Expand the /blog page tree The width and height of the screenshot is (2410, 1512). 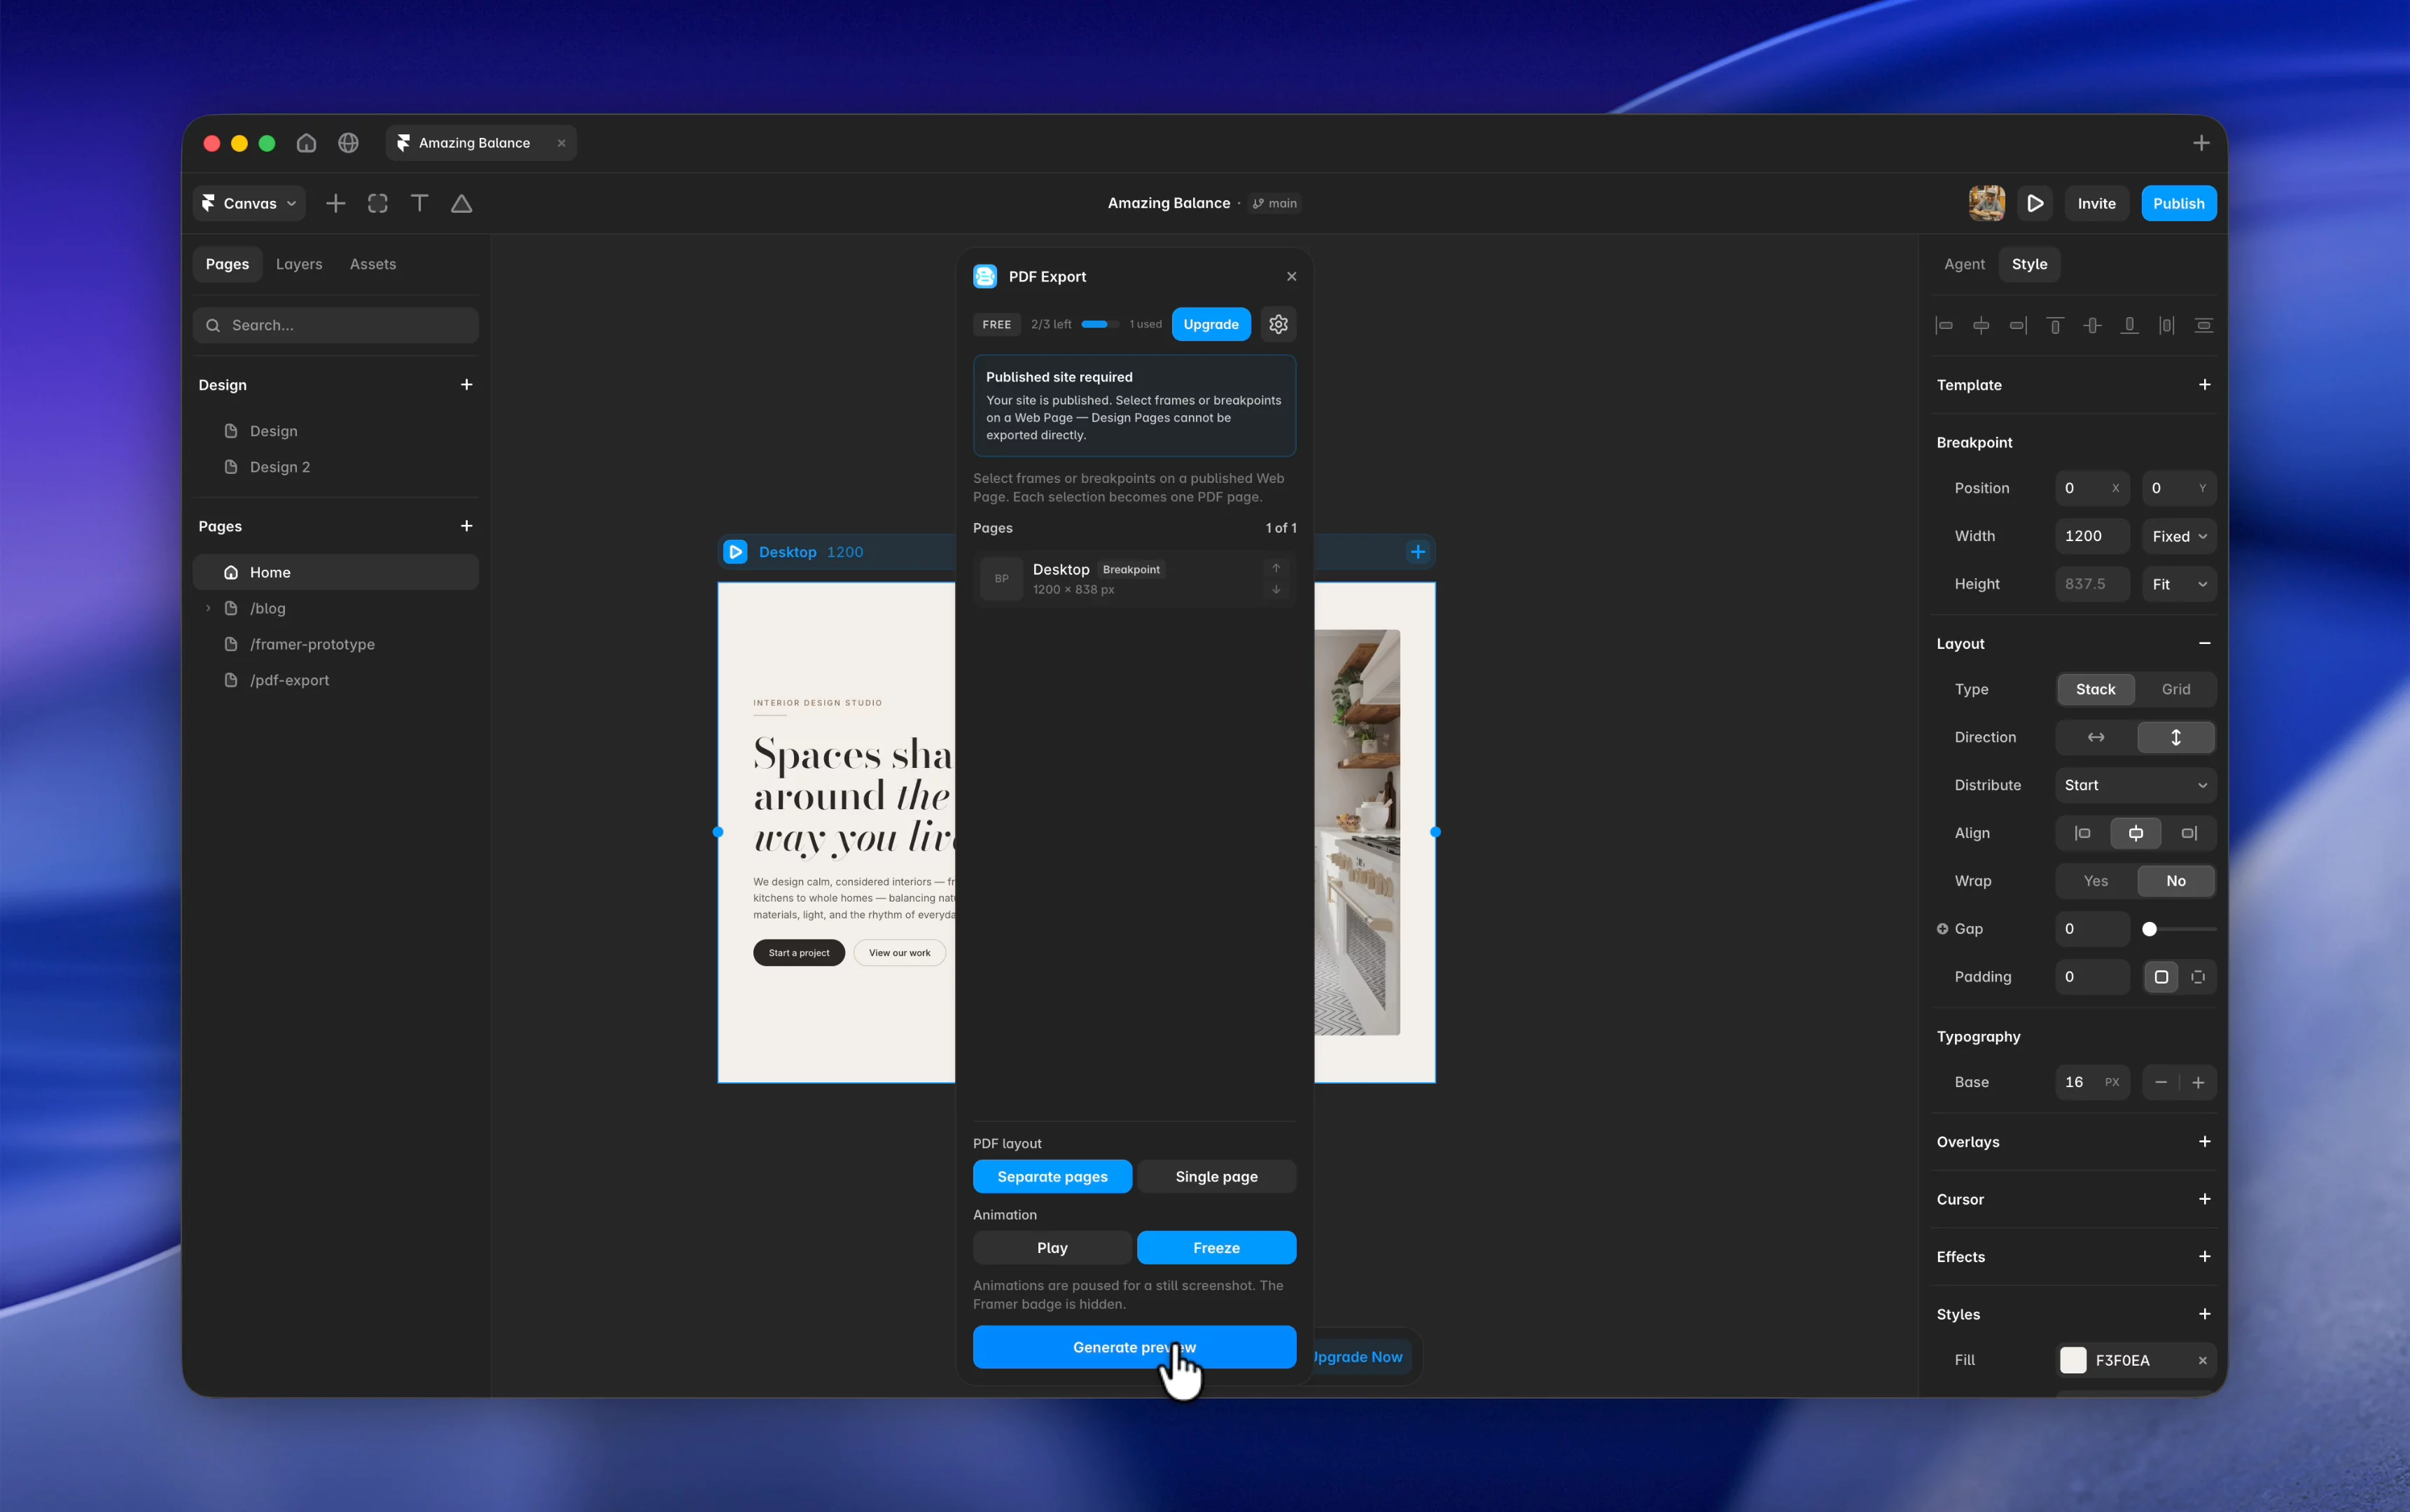pyautogui.click(x=208, y=608)
